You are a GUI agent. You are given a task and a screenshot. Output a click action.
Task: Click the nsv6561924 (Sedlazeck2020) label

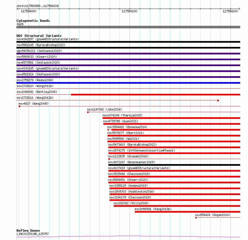coord(38,74)
